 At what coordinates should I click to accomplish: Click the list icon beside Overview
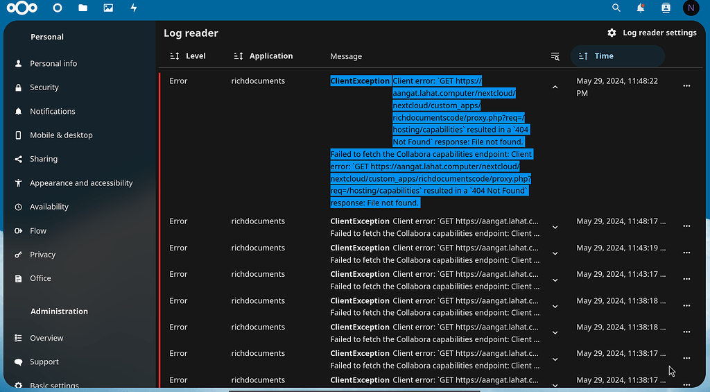tap(18, 338)
